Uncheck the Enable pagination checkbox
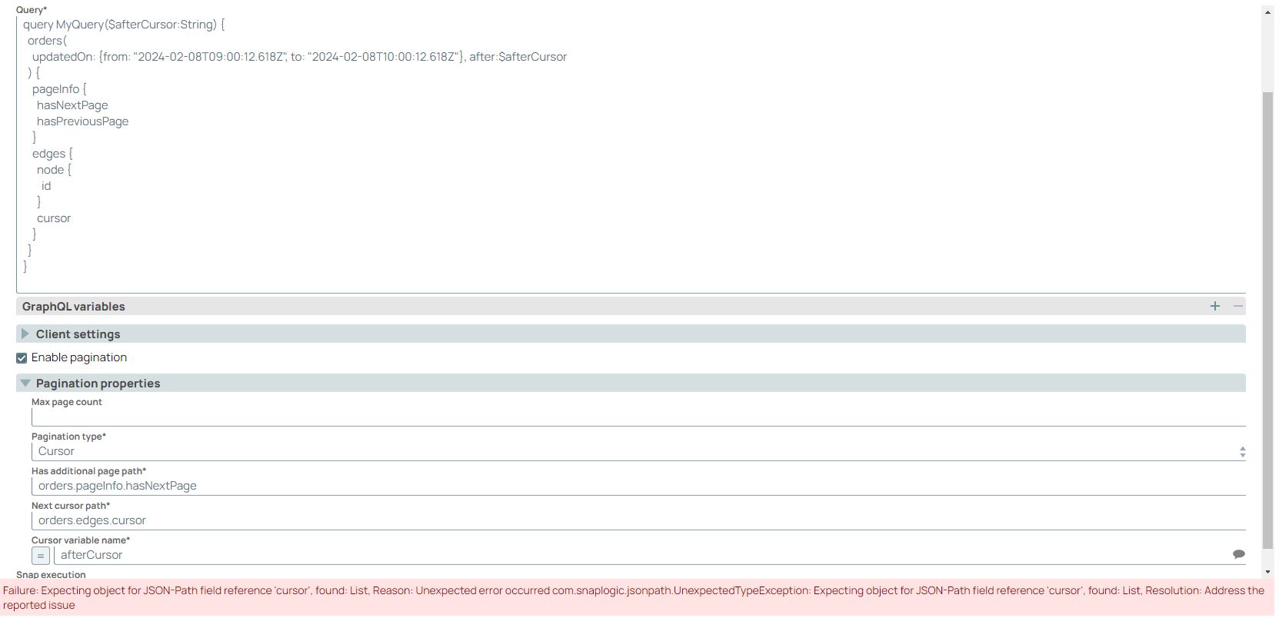 [x=22, y=358]
